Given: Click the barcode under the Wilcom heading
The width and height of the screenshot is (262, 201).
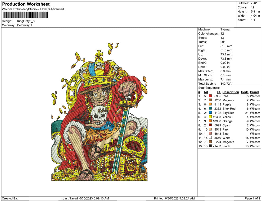Looking at the screenshot, I should tap(25, 15).
